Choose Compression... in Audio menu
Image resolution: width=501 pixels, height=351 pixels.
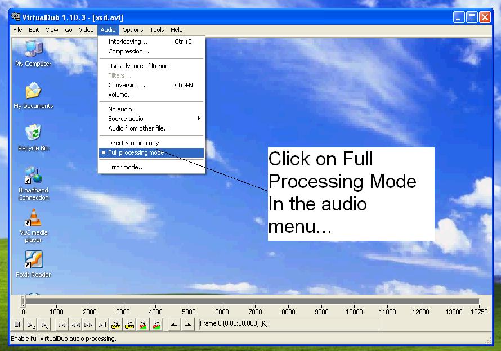(x=151, y=51)
